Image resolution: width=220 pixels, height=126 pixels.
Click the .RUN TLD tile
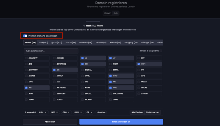pyautogui.click(x=37, y=94)
